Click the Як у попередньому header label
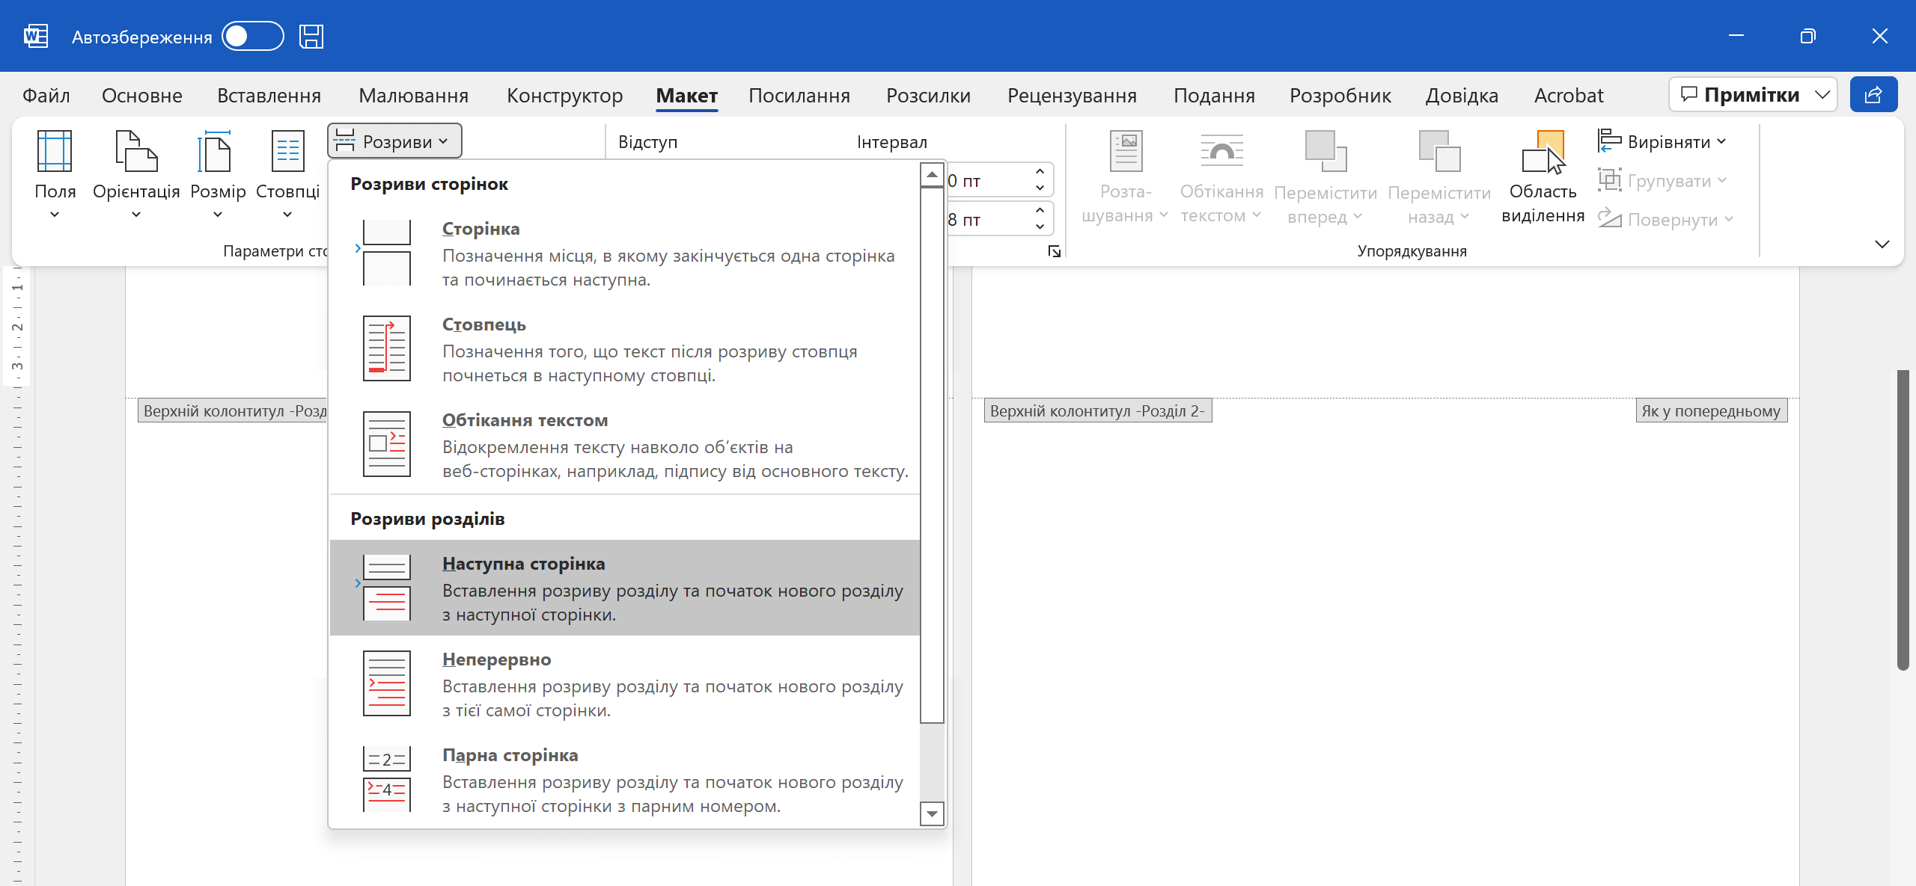This screenshot has width=1916, height=886. (x=1711, y=411)
